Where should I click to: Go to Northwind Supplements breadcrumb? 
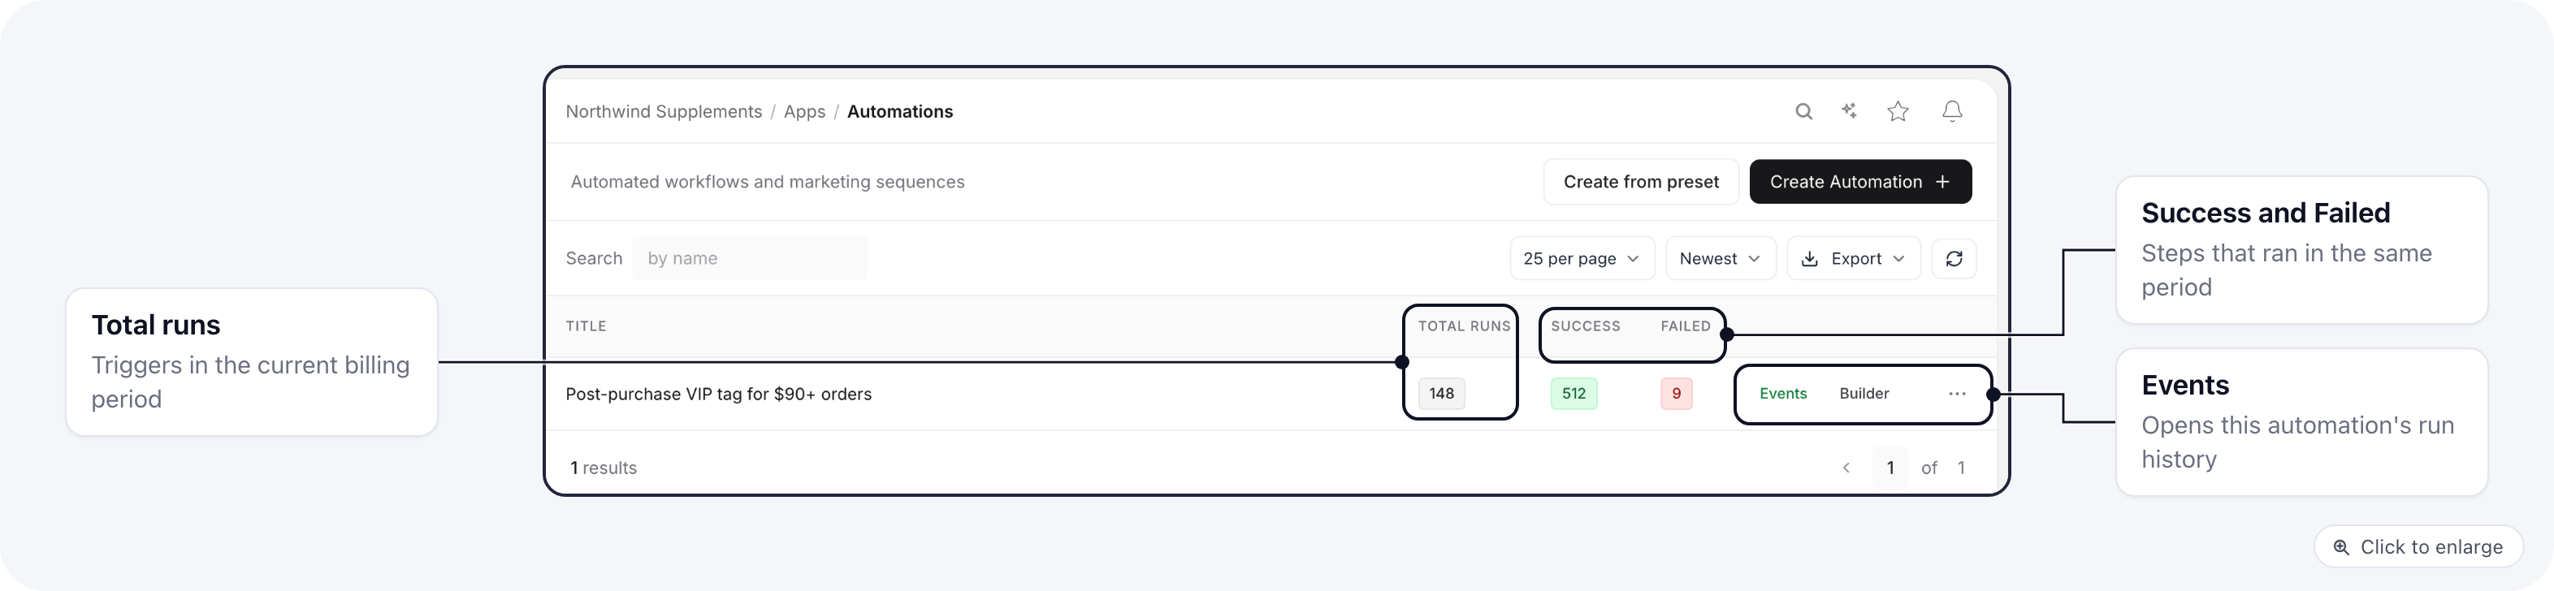click(664, 111)
